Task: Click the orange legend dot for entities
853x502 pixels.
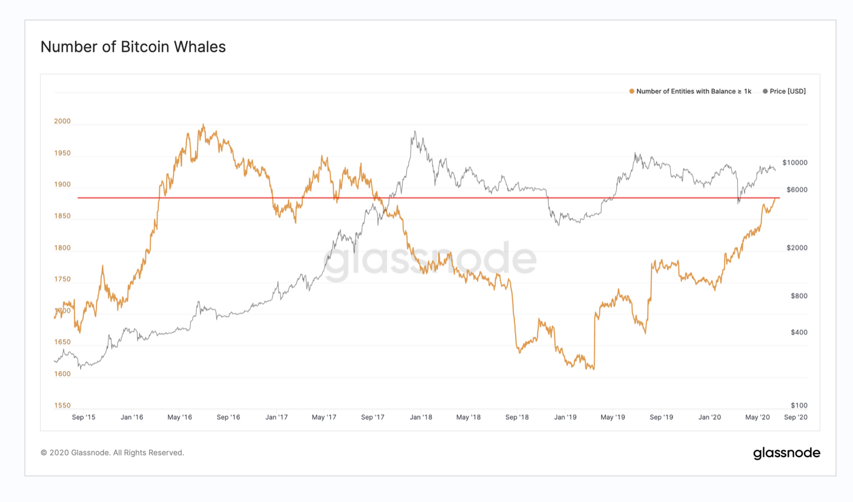Action: point(632,92)
